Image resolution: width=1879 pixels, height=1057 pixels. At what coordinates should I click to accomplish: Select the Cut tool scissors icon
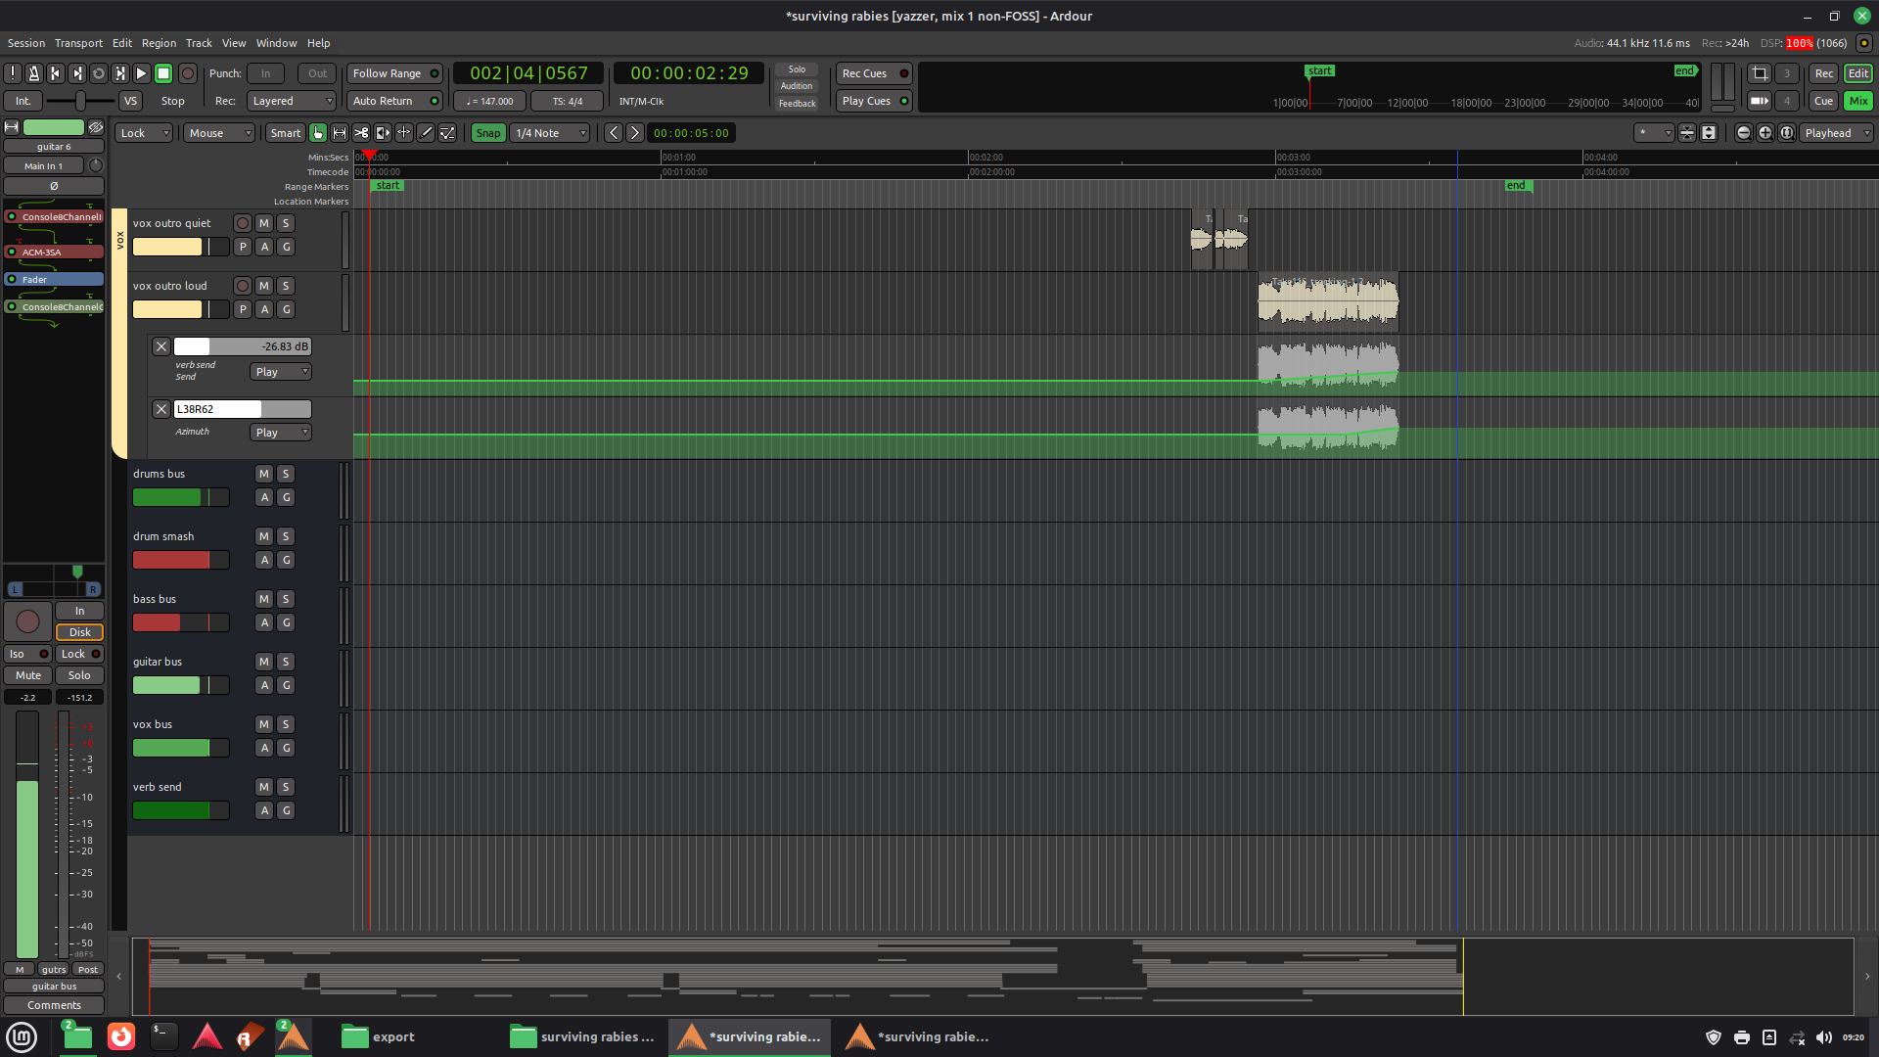[x=361, y=133]
